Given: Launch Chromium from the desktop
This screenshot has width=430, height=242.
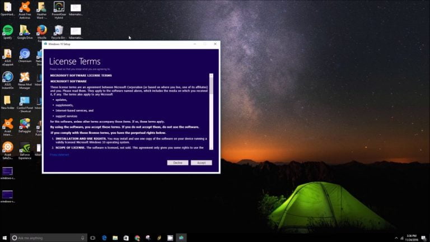Looking at the screenshot, I should click(x=25, y=54).
